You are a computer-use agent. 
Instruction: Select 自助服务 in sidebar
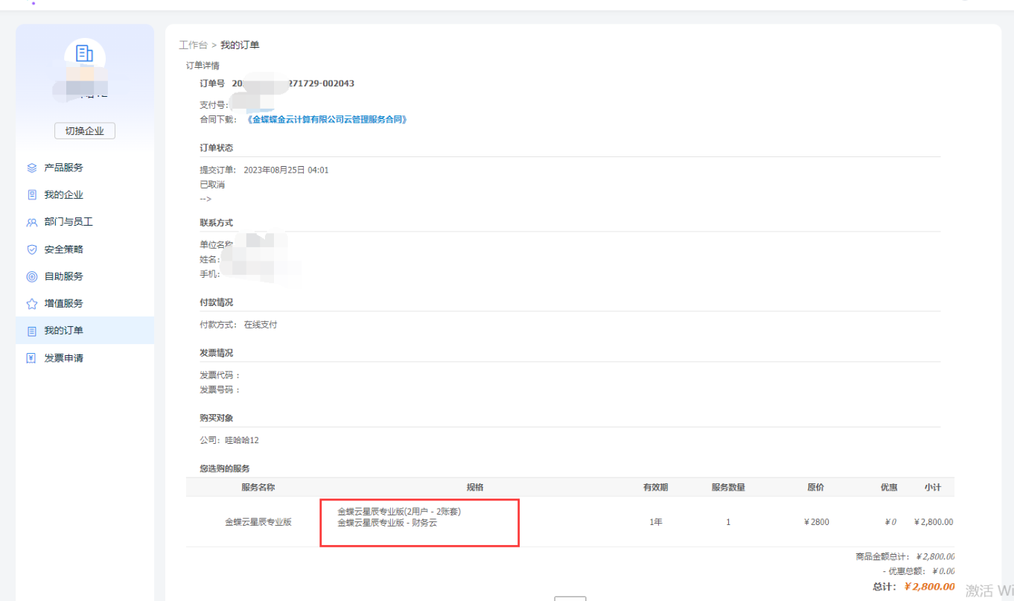(85, 276)
